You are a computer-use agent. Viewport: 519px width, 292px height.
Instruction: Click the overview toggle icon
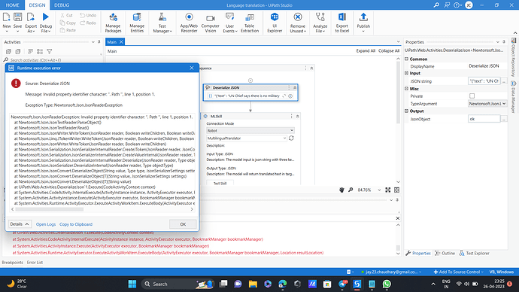(x=396, y=190)
